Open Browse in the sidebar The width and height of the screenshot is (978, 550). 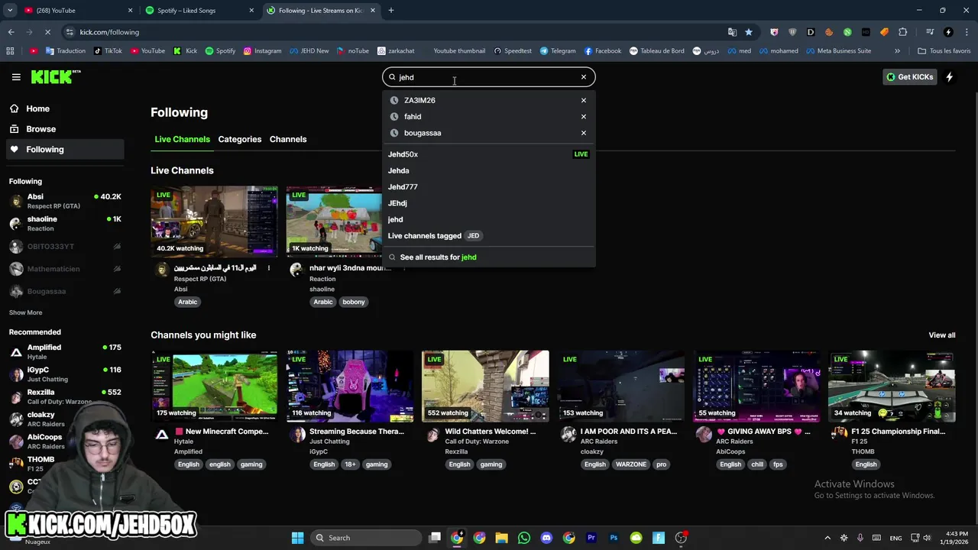coord(65,129)
